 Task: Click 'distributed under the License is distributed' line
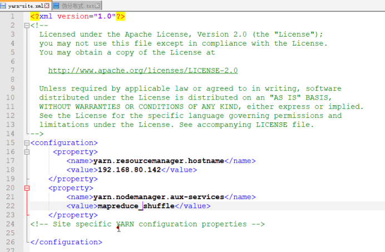(x=185, y=97)
